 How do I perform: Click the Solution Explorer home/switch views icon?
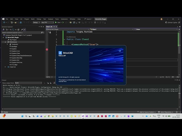tap(3, 29)
